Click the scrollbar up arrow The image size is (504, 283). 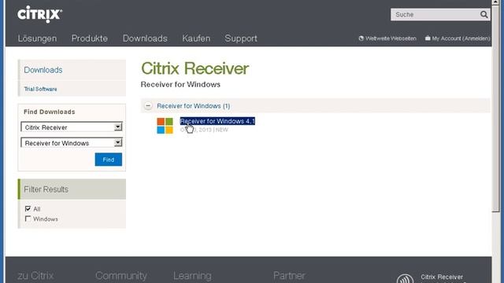(495, 2)
